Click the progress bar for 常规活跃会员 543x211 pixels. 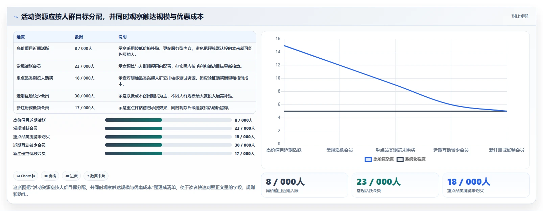pos(168,128)
